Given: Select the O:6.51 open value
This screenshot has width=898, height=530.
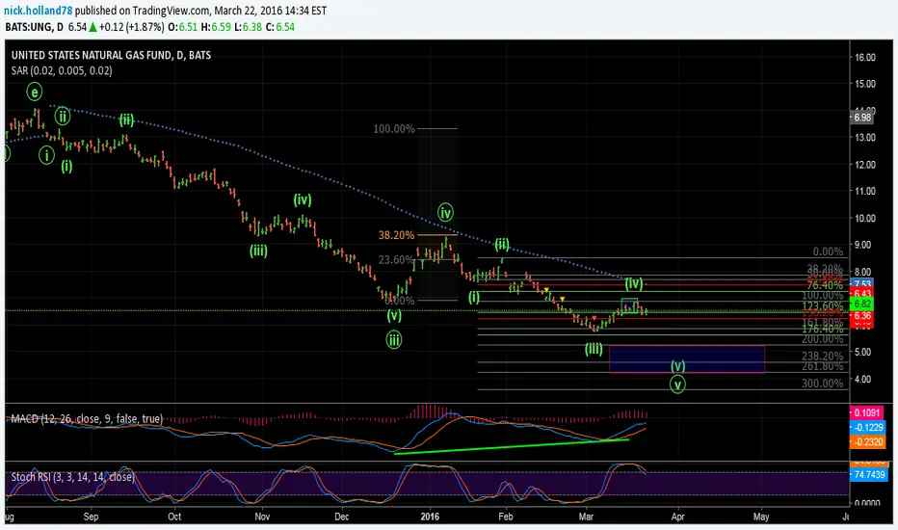Looking at the screenshot, I should tap(182, 27).
